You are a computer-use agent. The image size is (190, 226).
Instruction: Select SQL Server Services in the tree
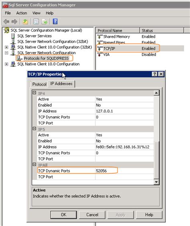(34, 36)
